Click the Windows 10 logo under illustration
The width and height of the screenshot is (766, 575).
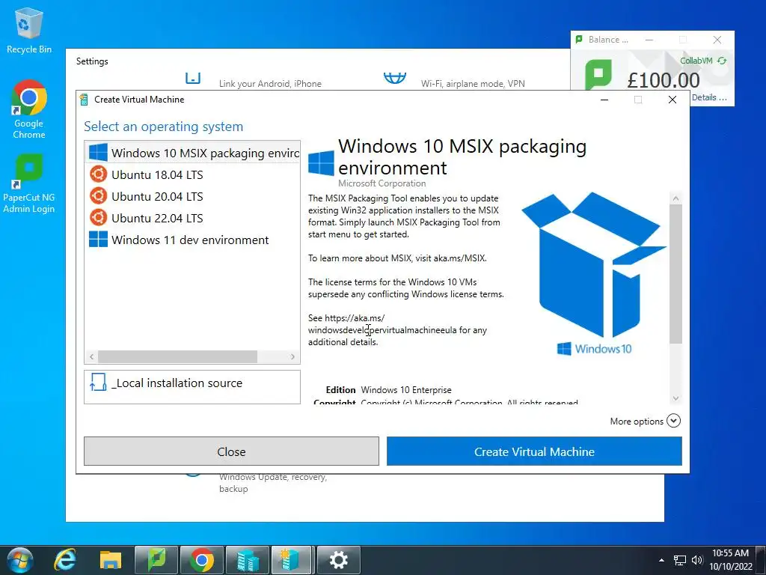pyautogui.click(x=595, y=349)
